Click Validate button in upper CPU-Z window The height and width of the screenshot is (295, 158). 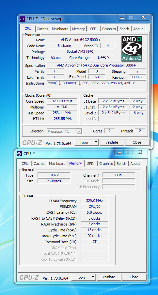click(x=112, y=143)
